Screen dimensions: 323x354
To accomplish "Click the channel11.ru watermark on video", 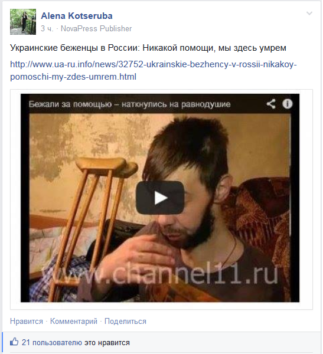I will (161, 274).
